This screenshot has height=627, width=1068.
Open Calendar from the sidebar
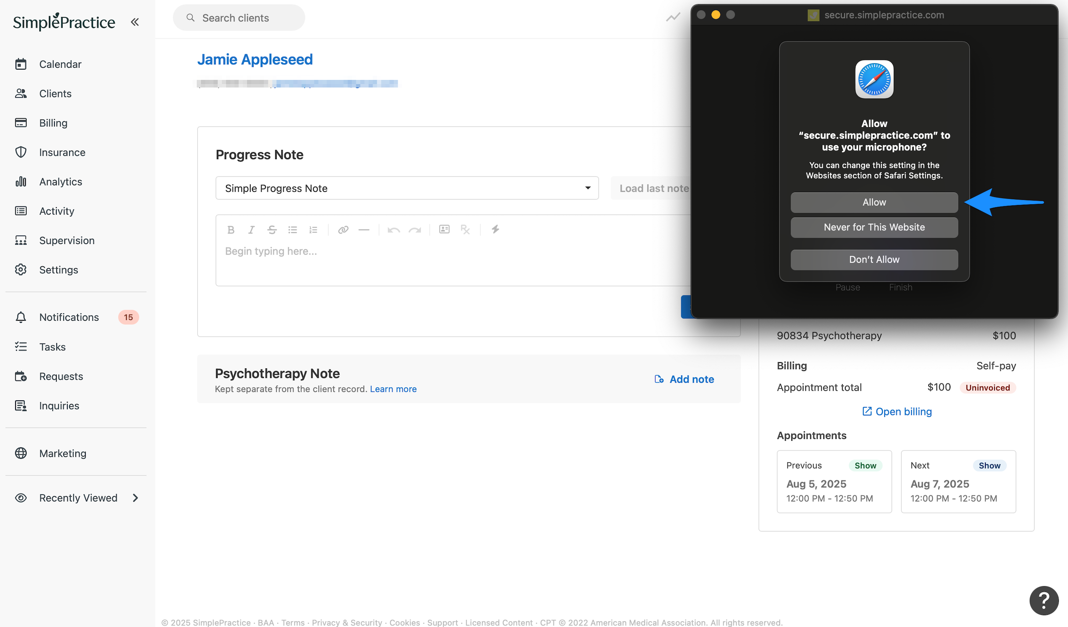pyautogui.click(x=60, y=64)
